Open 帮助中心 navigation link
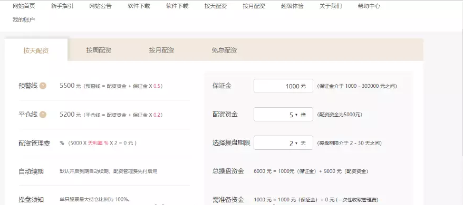 pos(369,6)
